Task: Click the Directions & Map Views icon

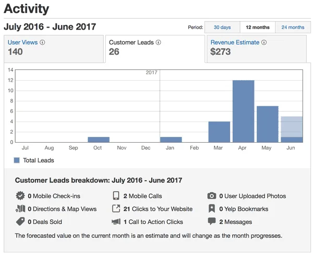Action: pos(20,209)
